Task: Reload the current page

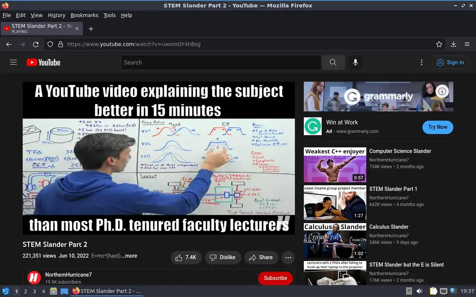Action: [x=36, y=44]
